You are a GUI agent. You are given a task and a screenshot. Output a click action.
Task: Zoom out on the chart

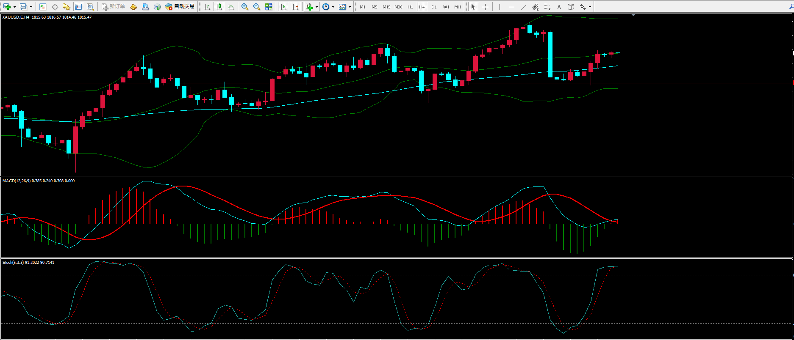(x=256, y=7)
